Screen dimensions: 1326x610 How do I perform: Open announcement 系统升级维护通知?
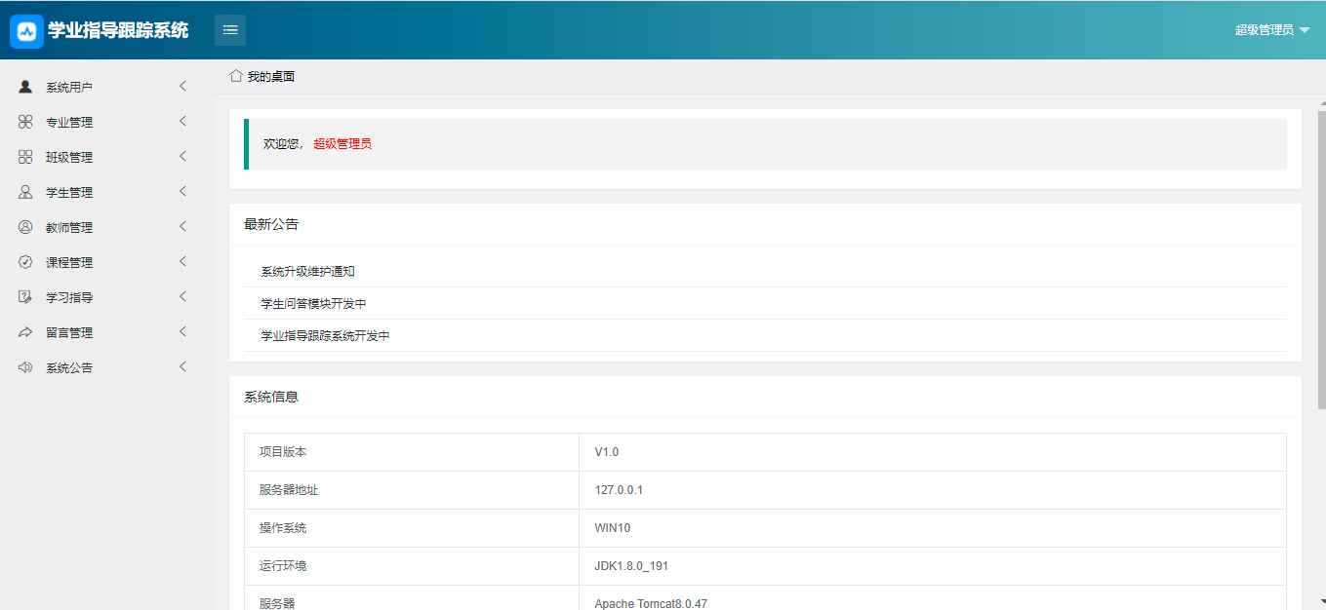[x=307, y=271]
